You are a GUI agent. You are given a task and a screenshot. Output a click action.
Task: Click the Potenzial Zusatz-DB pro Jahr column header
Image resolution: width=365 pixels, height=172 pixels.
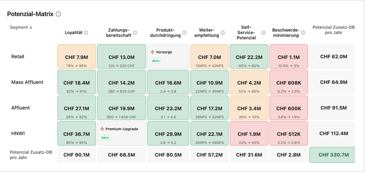pyautogui.click(x=334, y=30)
